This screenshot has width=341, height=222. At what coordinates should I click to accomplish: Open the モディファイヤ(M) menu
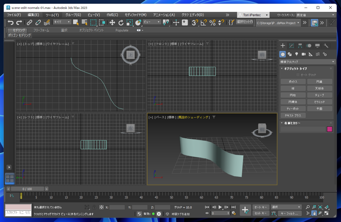pos(135,15)
